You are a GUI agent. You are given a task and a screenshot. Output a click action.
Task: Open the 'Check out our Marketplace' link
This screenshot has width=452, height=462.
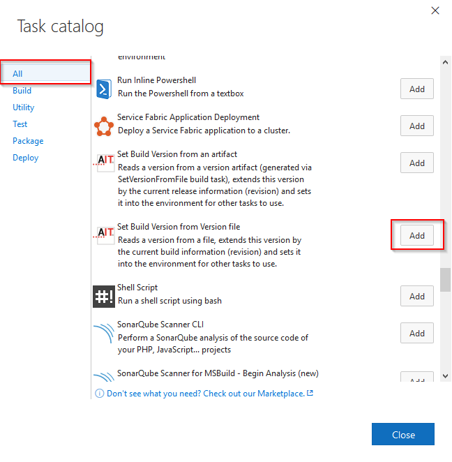coord(210,394)
